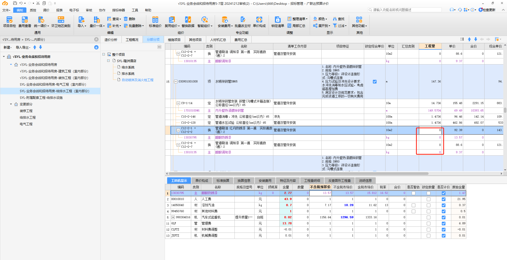The width and height of the screenshot is (507, 260).
Task: Toggle 锁定数量 checkbox for 人工费 row
Action: [x=429, y=199]
